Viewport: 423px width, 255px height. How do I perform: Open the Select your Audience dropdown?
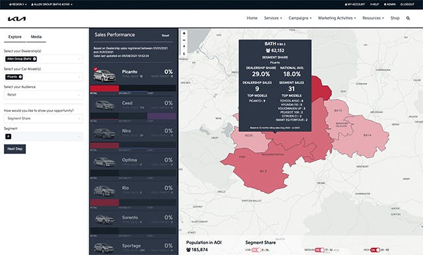point(44,94)
